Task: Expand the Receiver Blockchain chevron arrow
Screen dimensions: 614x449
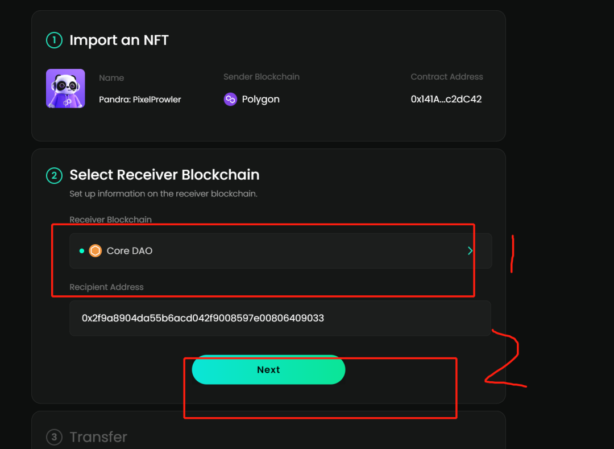Action: [x=470, y=251]
